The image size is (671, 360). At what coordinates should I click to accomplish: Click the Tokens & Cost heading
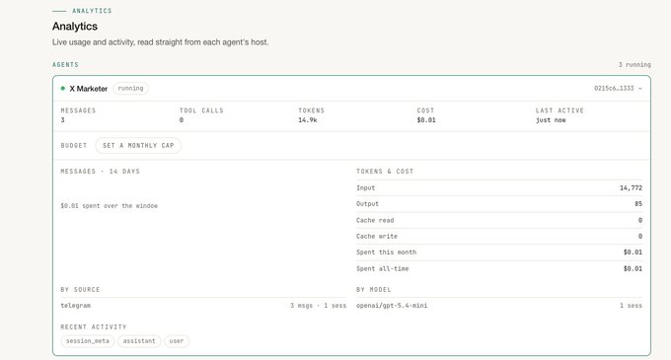(385, 172)
